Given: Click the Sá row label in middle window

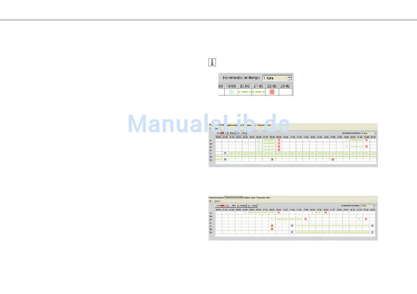Looking at the screenshot, I should [211, 157].
